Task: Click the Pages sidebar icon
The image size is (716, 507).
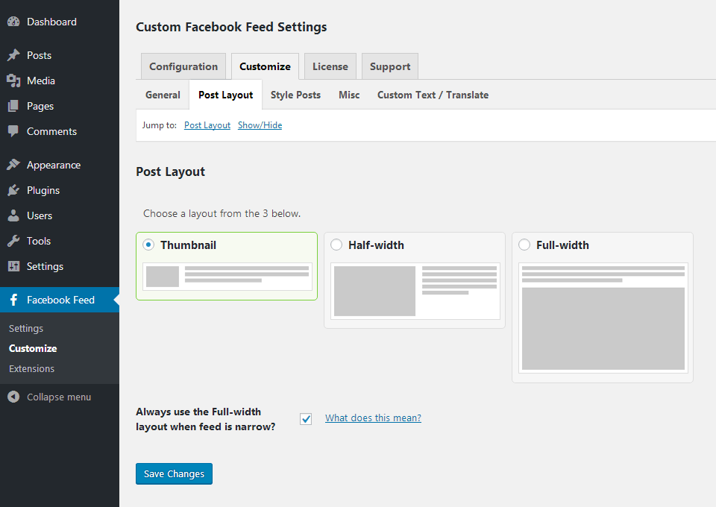Action: point(13,106)
